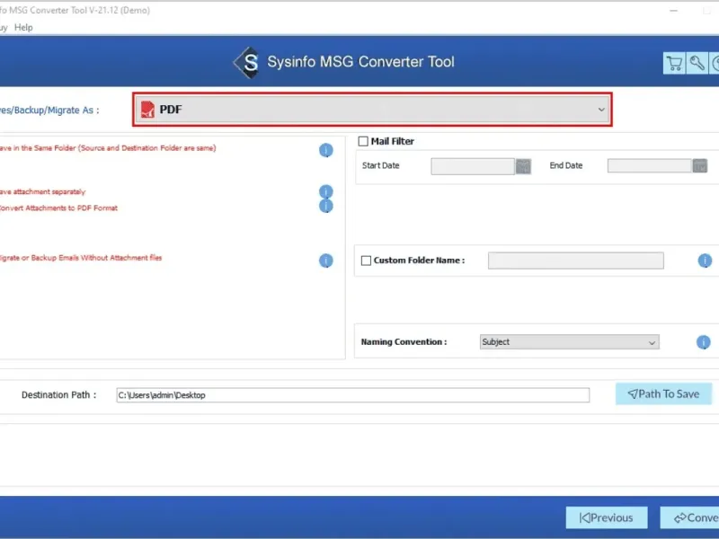Screen dimensions: 719x539
Task: Click the Path To Save button
Action: pyautogui.click(x=663, y=394)
